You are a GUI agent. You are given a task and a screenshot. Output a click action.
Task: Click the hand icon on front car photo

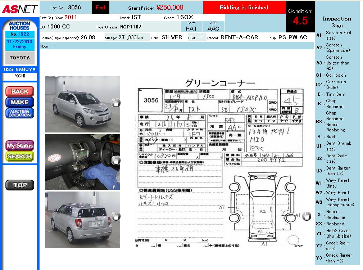pyautogui.click(x=116, y=103)
